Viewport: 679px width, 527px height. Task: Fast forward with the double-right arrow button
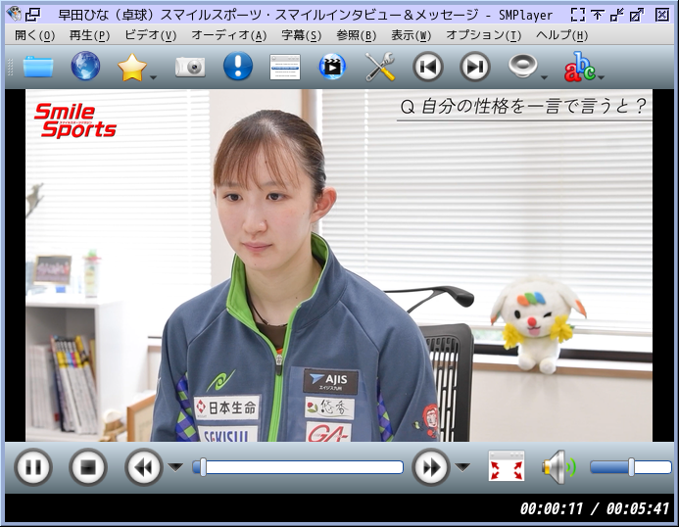click(431, 467)
